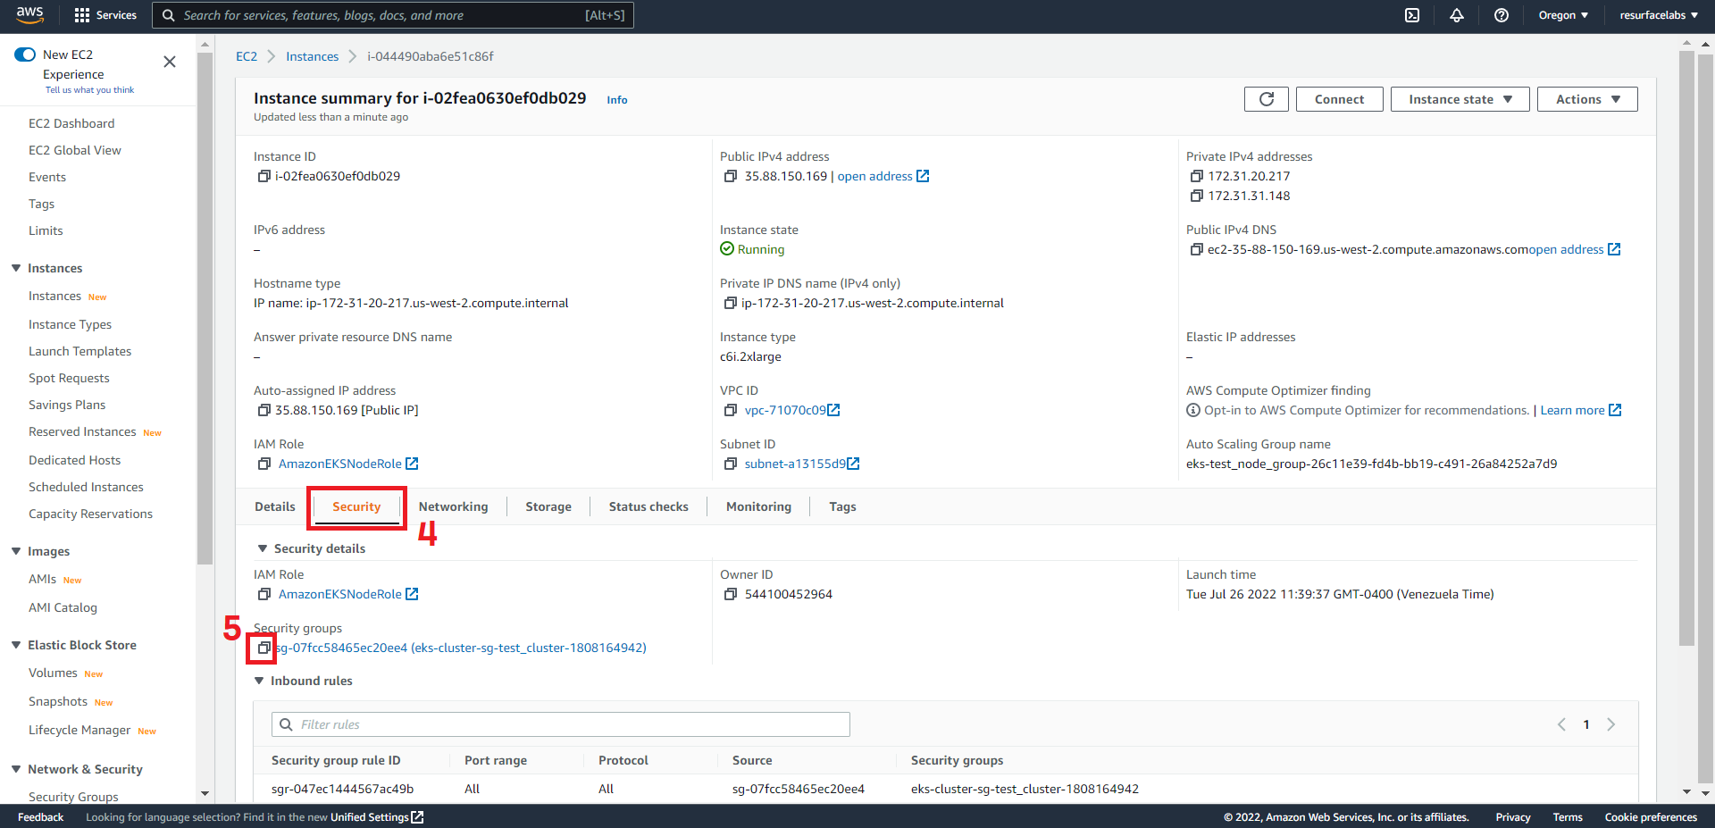Image resolution: width=1715 pixels, height=828 pixels.
Task: Copy IAM role name in instance summary
Action: 264,464
